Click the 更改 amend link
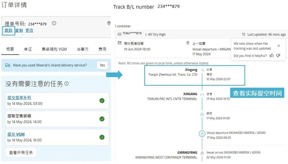The image size is (288, 164). pos(29,30)
